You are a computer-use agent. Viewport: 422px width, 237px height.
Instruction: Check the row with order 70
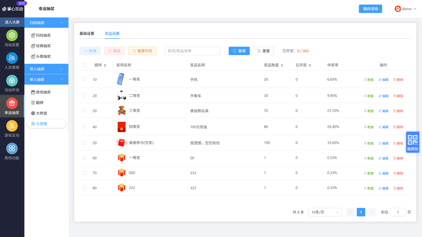(84, 172)
